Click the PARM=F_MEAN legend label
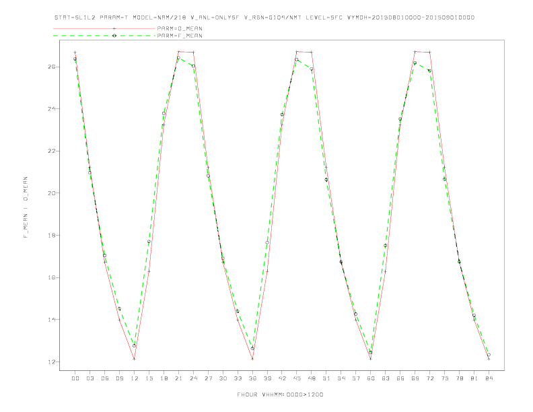The image size is (533, 412). [180, 36]
